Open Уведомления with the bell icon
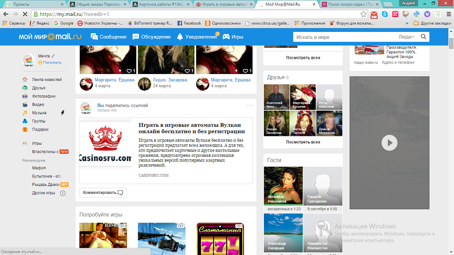The width and height of the screenshot is (454, 255). (197, 37)
